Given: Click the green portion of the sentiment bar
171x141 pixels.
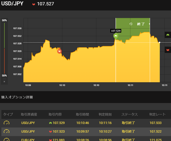Looking at the screenshot, I should (4, 35).
